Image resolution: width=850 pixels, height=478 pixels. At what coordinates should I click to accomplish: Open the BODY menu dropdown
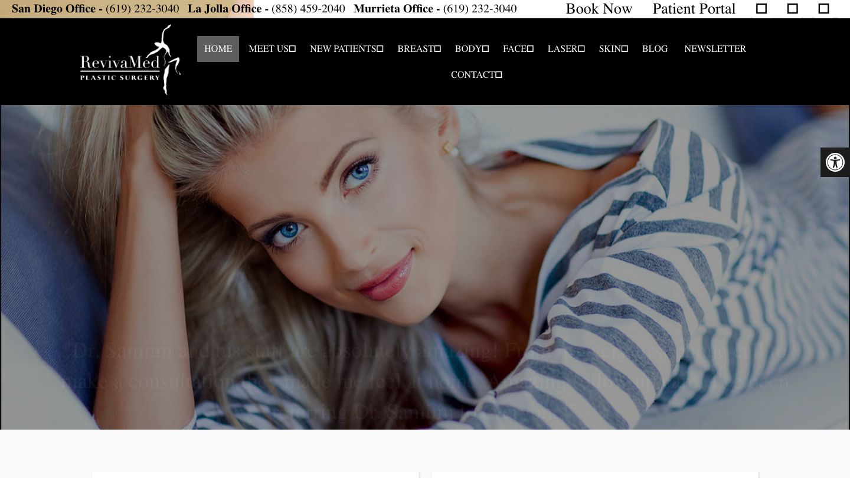(x=472, y=49)
